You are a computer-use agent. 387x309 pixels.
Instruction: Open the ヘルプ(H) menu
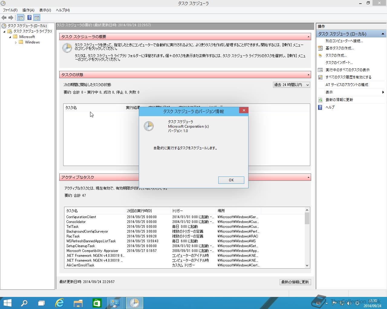coord(63,10)
